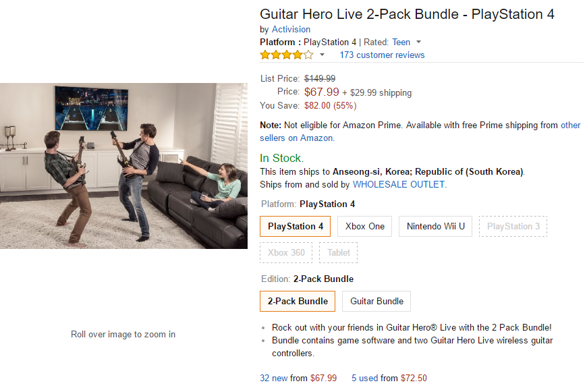Screen dimensions: 587x392
Task: Open the Rated: Teen dropdown arrow
Action: [419, 42]
